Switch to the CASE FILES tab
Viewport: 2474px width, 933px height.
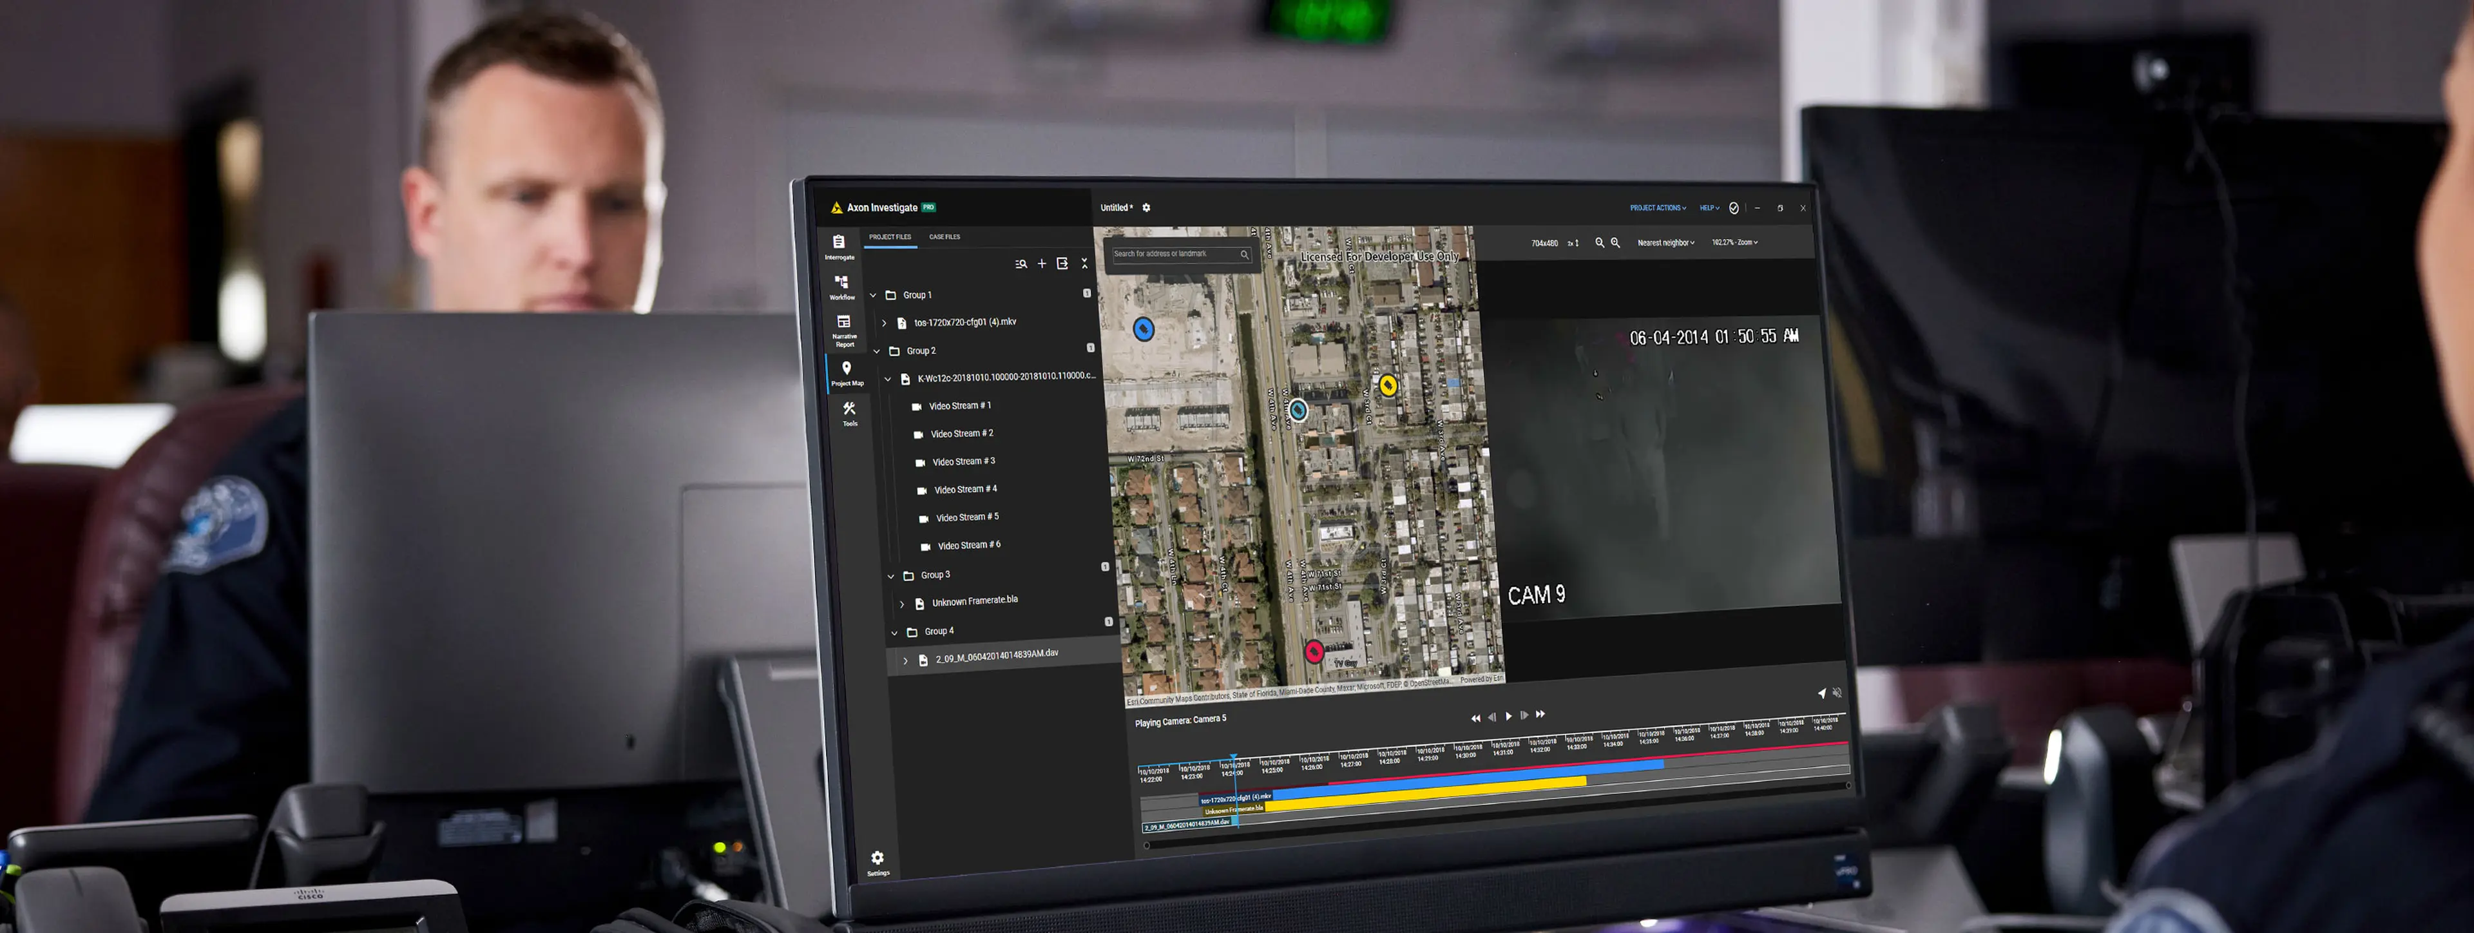[x=944, y=236]
